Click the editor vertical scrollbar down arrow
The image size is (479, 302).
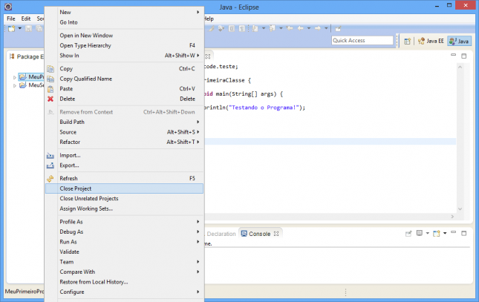coord(460,209)
